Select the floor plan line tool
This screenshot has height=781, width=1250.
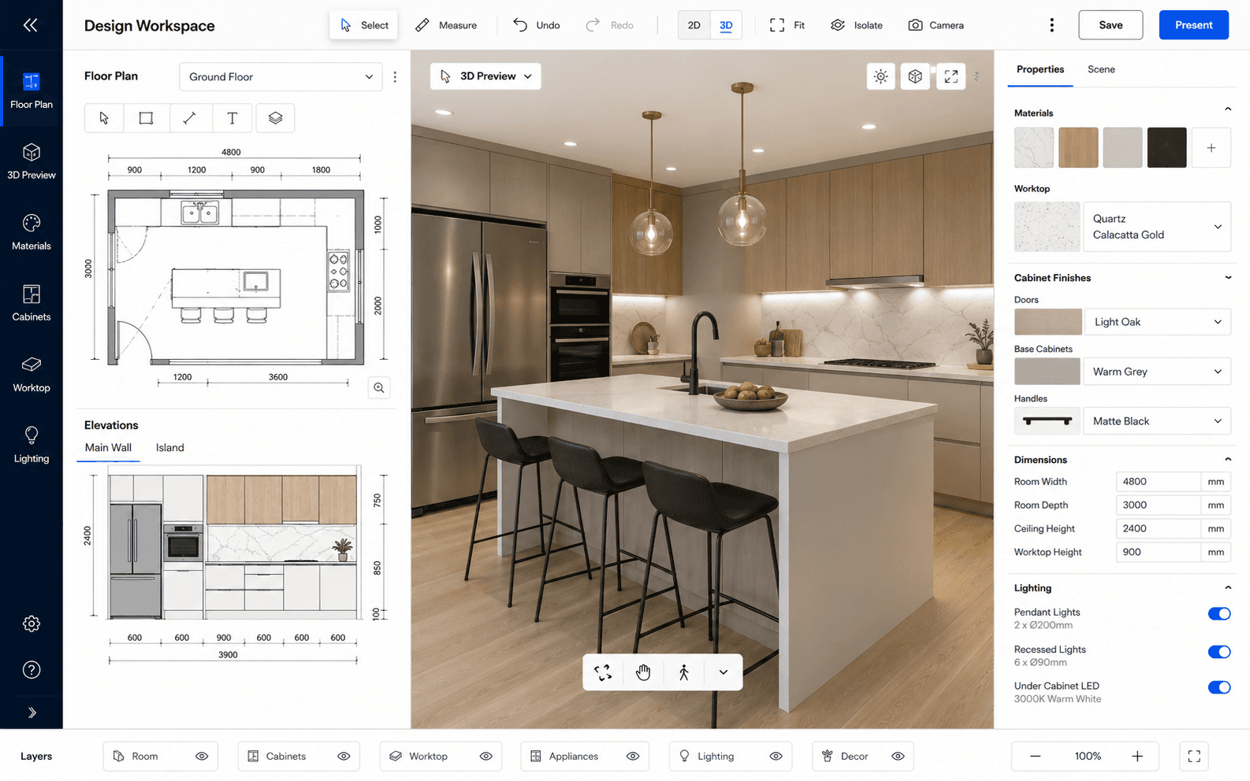[189, 118]
